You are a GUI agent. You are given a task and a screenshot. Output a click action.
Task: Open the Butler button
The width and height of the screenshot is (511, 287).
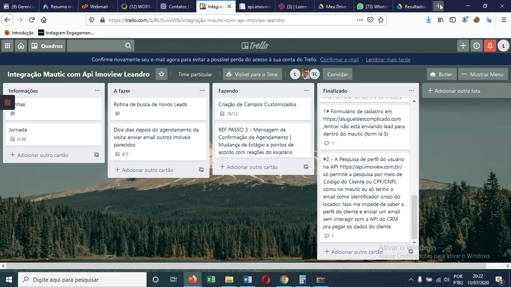[441, 74]
